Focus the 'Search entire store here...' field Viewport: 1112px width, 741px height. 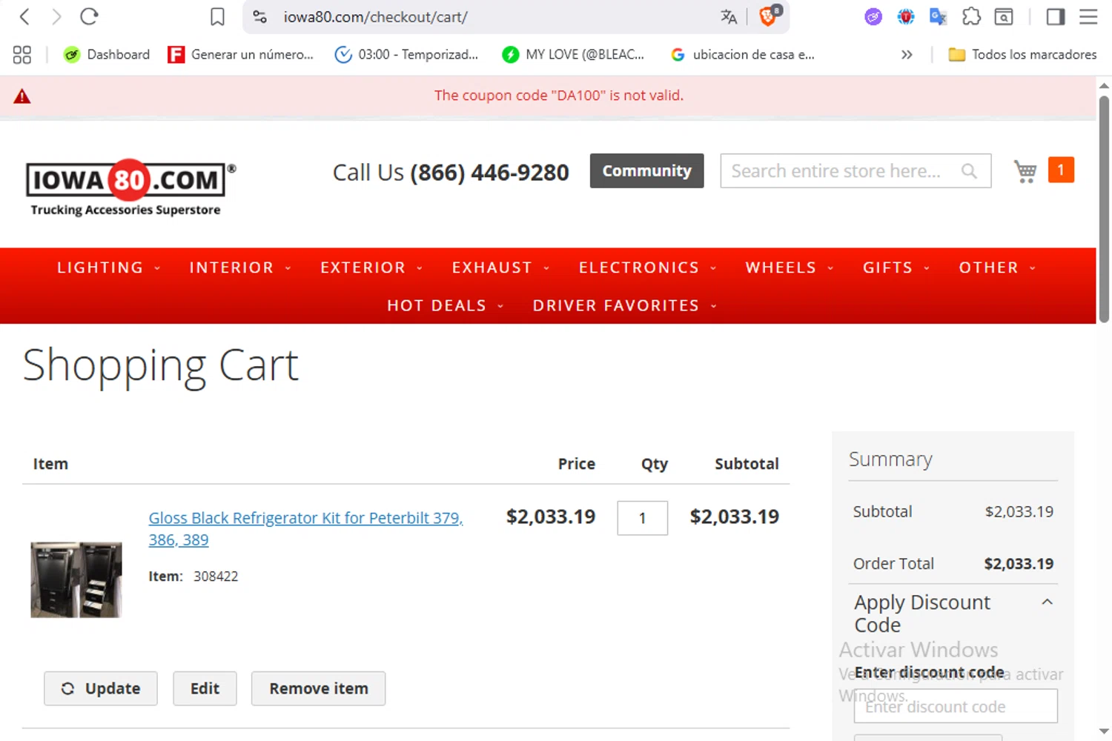[x=855, y=170]
